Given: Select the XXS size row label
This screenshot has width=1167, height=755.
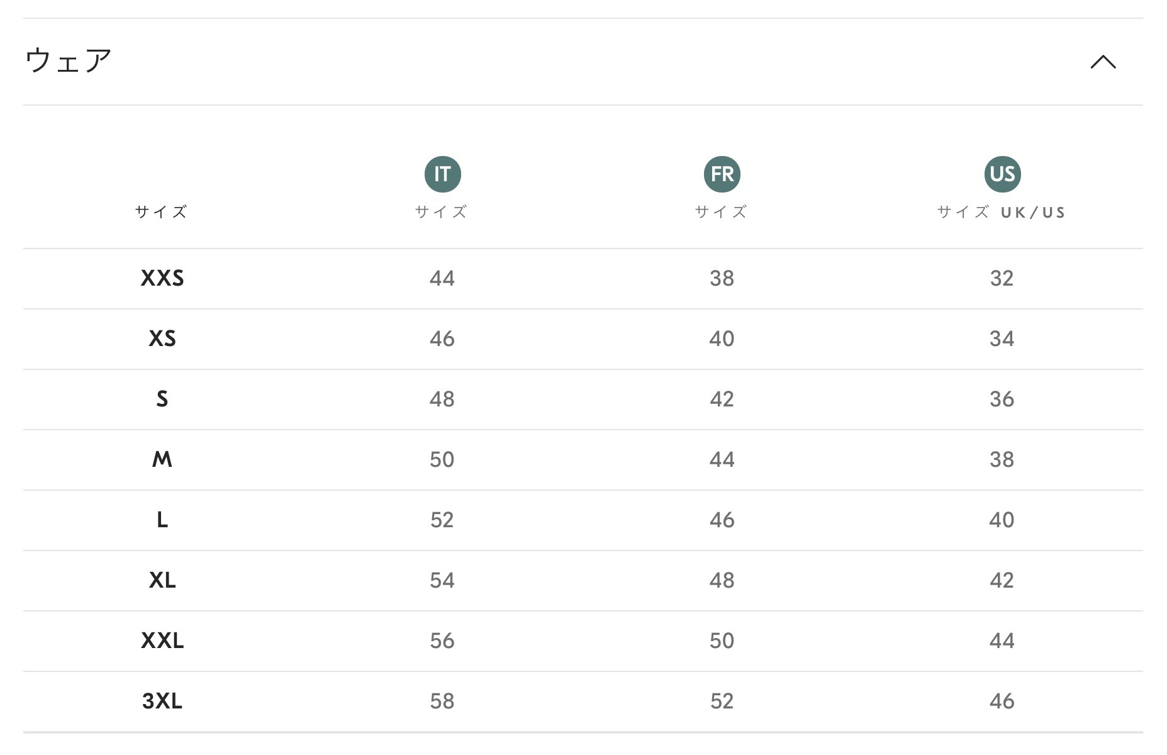Looking at the screenshot, I should pyautogui.click(x=162, y=278).
